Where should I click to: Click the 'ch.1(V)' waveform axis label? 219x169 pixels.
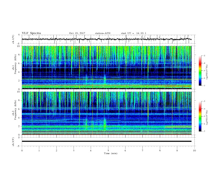[x=13, y=39]
